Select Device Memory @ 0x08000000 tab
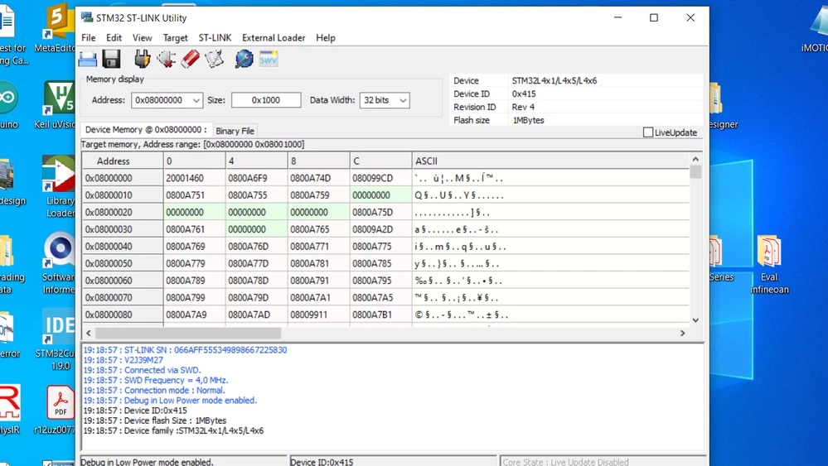 tap(146, 130)
